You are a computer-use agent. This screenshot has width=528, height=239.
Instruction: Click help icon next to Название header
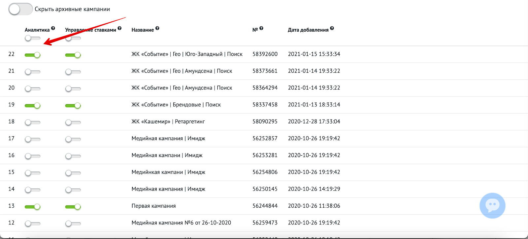click(x=157, y=28)
